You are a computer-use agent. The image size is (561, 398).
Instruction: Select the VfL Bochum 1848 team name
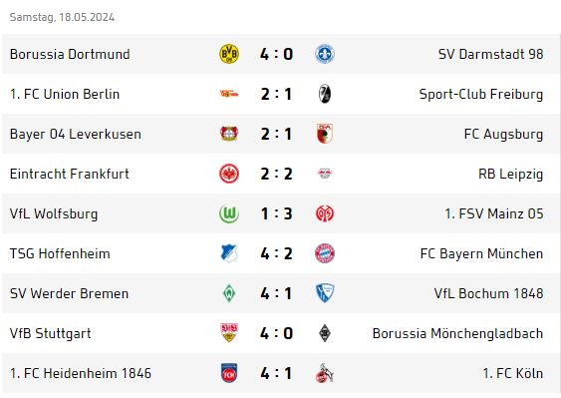tap(488, 293)
